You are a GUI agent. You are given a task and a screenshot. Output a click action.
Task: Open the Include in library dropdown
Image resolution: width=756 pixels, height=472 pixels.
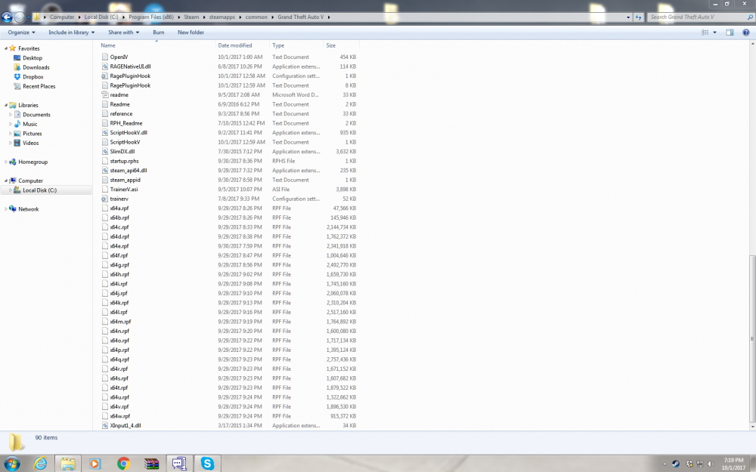pos(71,32)
